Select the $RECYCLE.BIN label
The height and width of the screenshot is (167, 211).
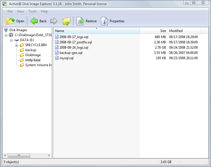36,45
